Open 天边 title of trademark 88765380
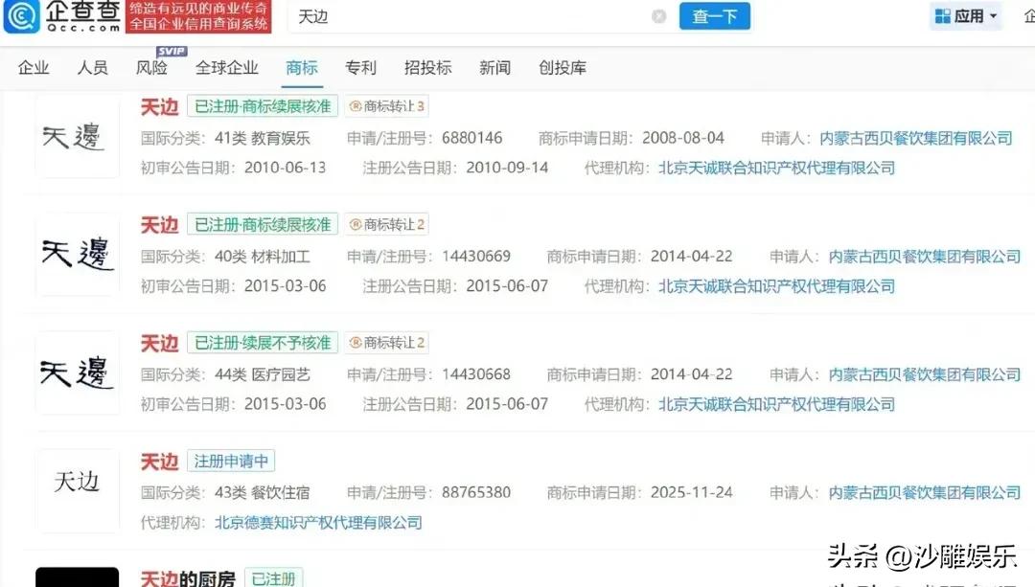 pos(159,461)
